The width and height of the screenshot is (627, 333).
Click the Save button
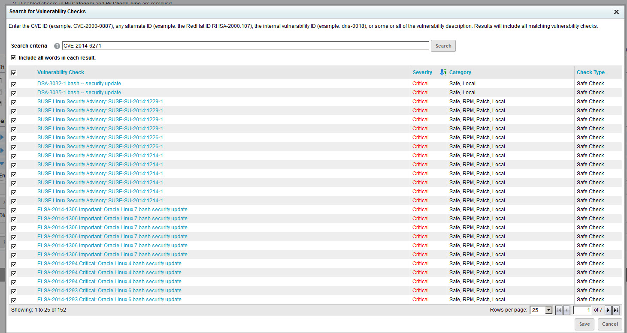point(584,324)
